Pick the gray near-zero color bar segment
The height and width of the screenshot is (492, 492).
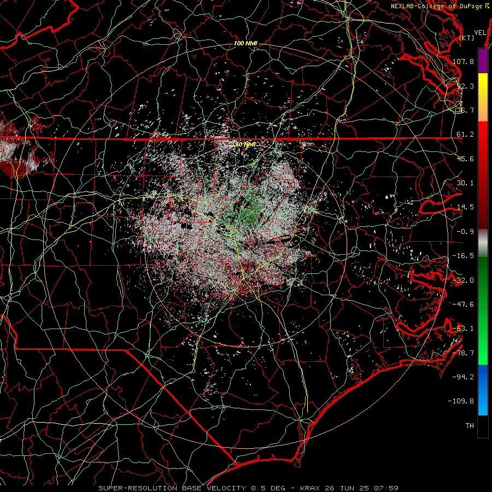(483, 243)
